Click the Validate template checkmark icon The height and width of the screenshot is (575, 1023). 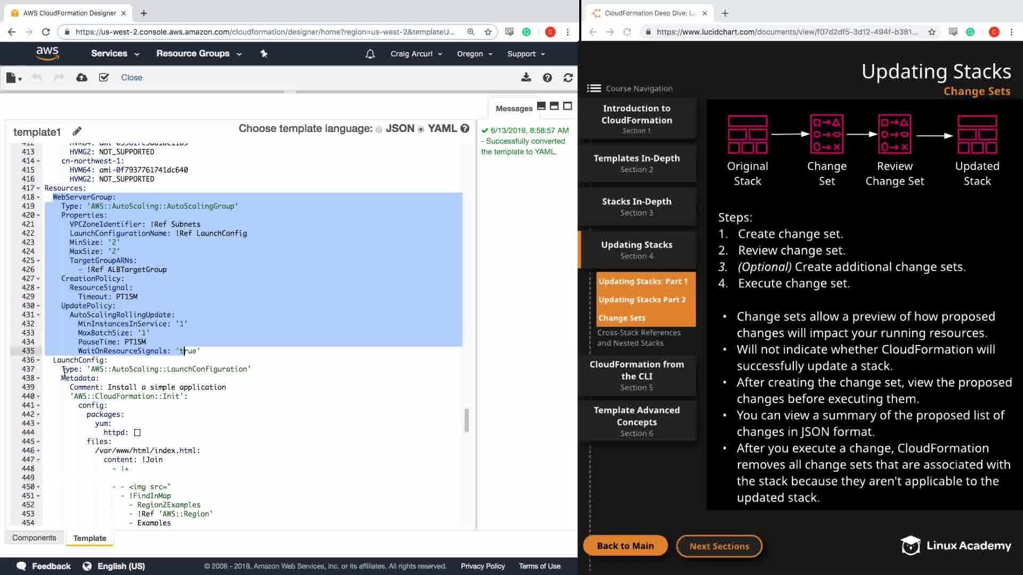(x=104, y=78)
